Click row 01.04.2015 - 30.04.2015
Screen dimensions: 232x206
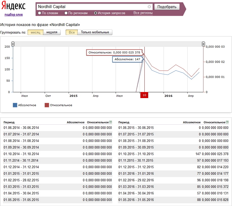tap(58, 193)
